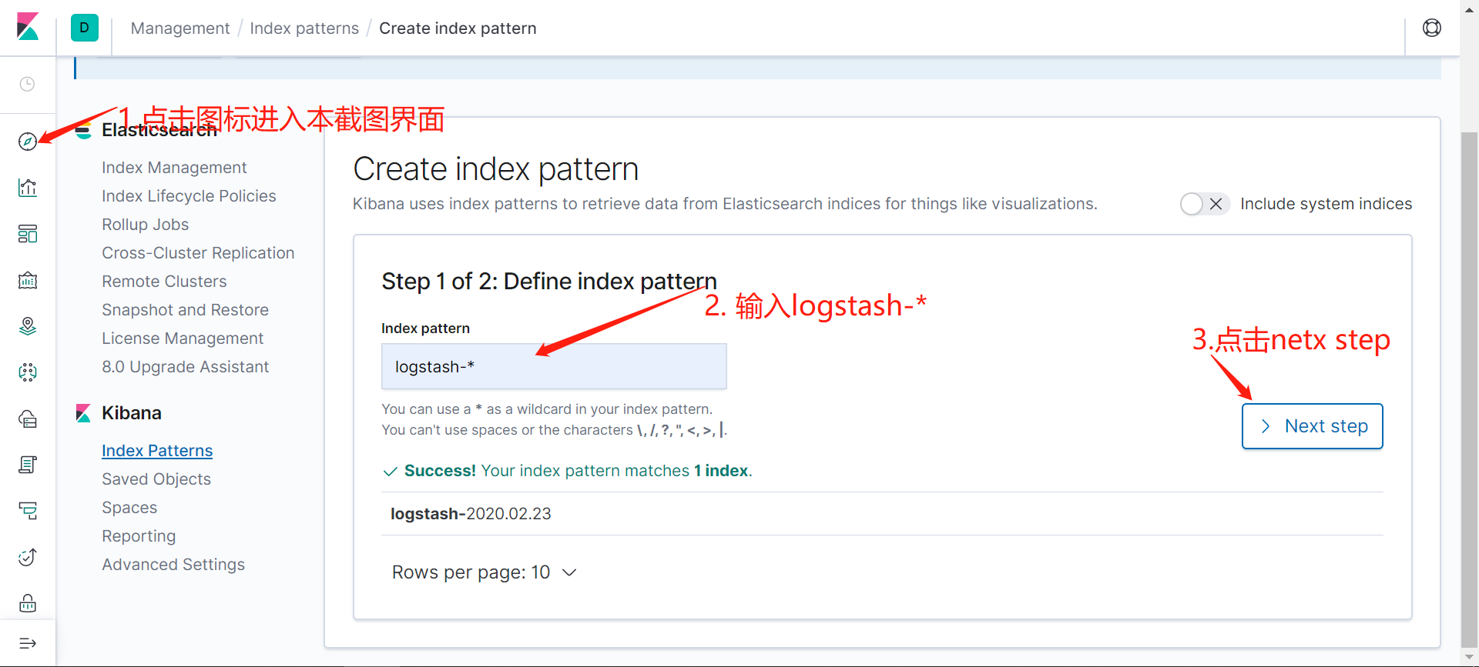
Task: Open Dashboard icon in sidebar
Action: [x=28, y=234]
